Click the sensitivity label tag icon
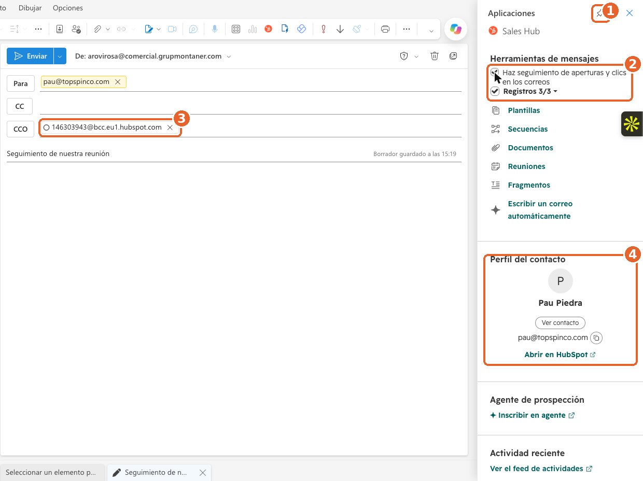 click(x=357, y=29)
